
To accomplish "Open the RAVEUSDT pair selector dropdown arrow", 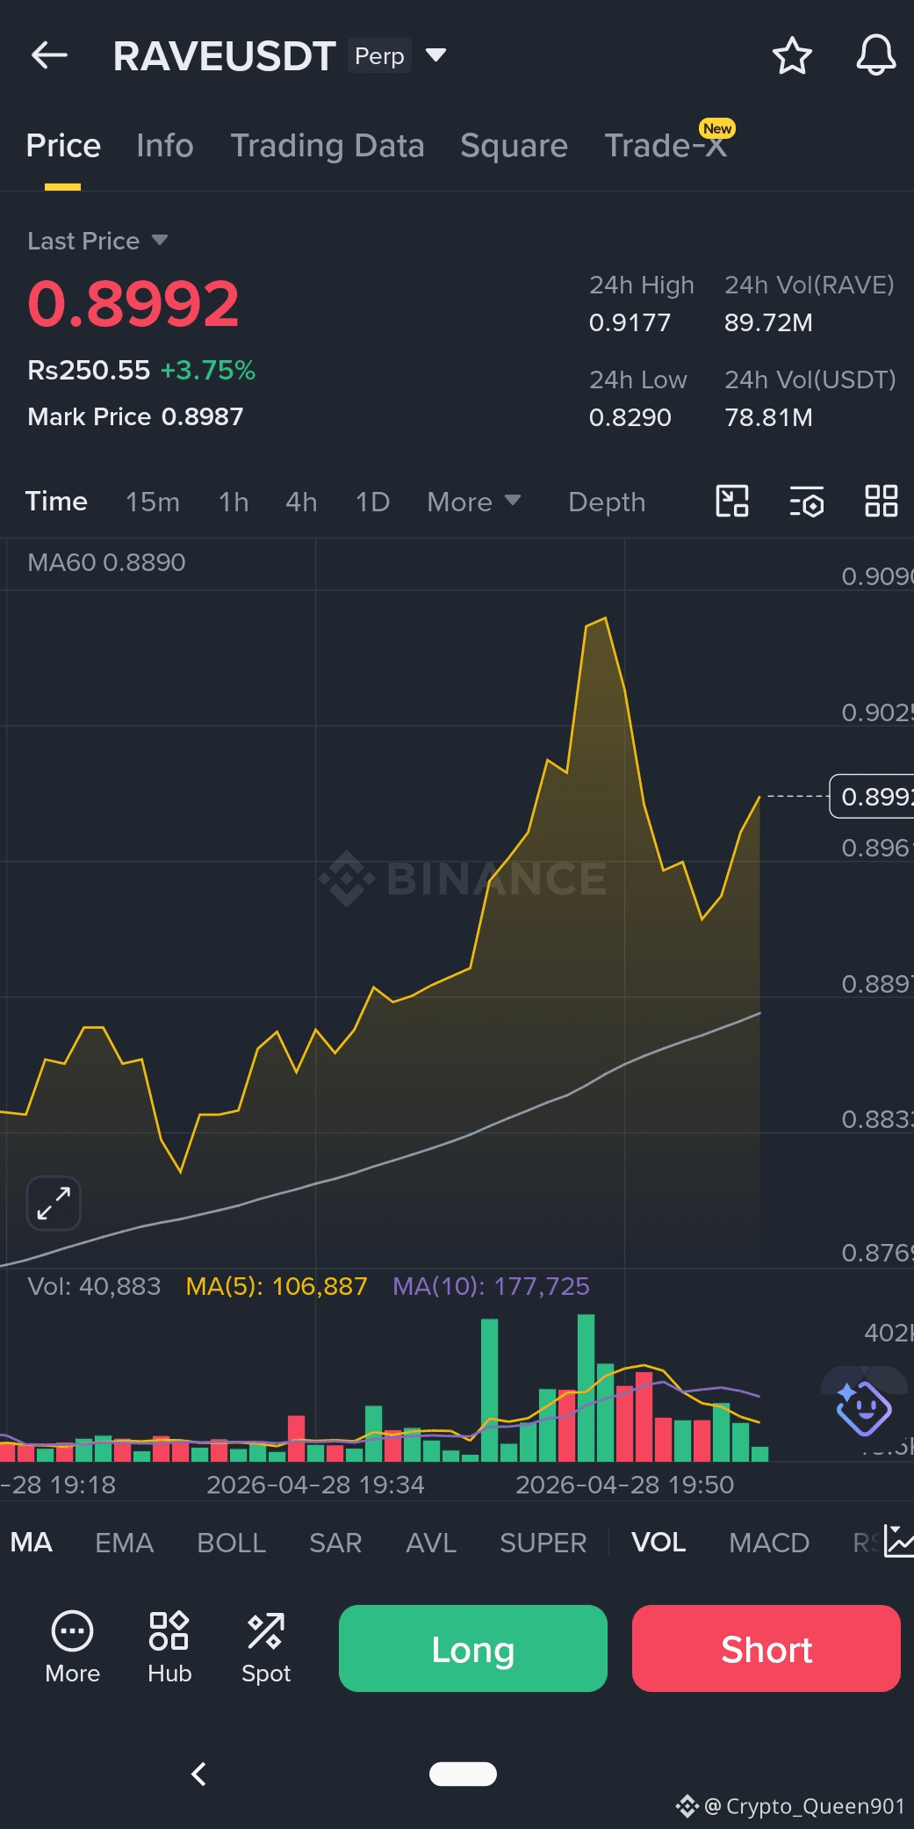I will point(435,55).
